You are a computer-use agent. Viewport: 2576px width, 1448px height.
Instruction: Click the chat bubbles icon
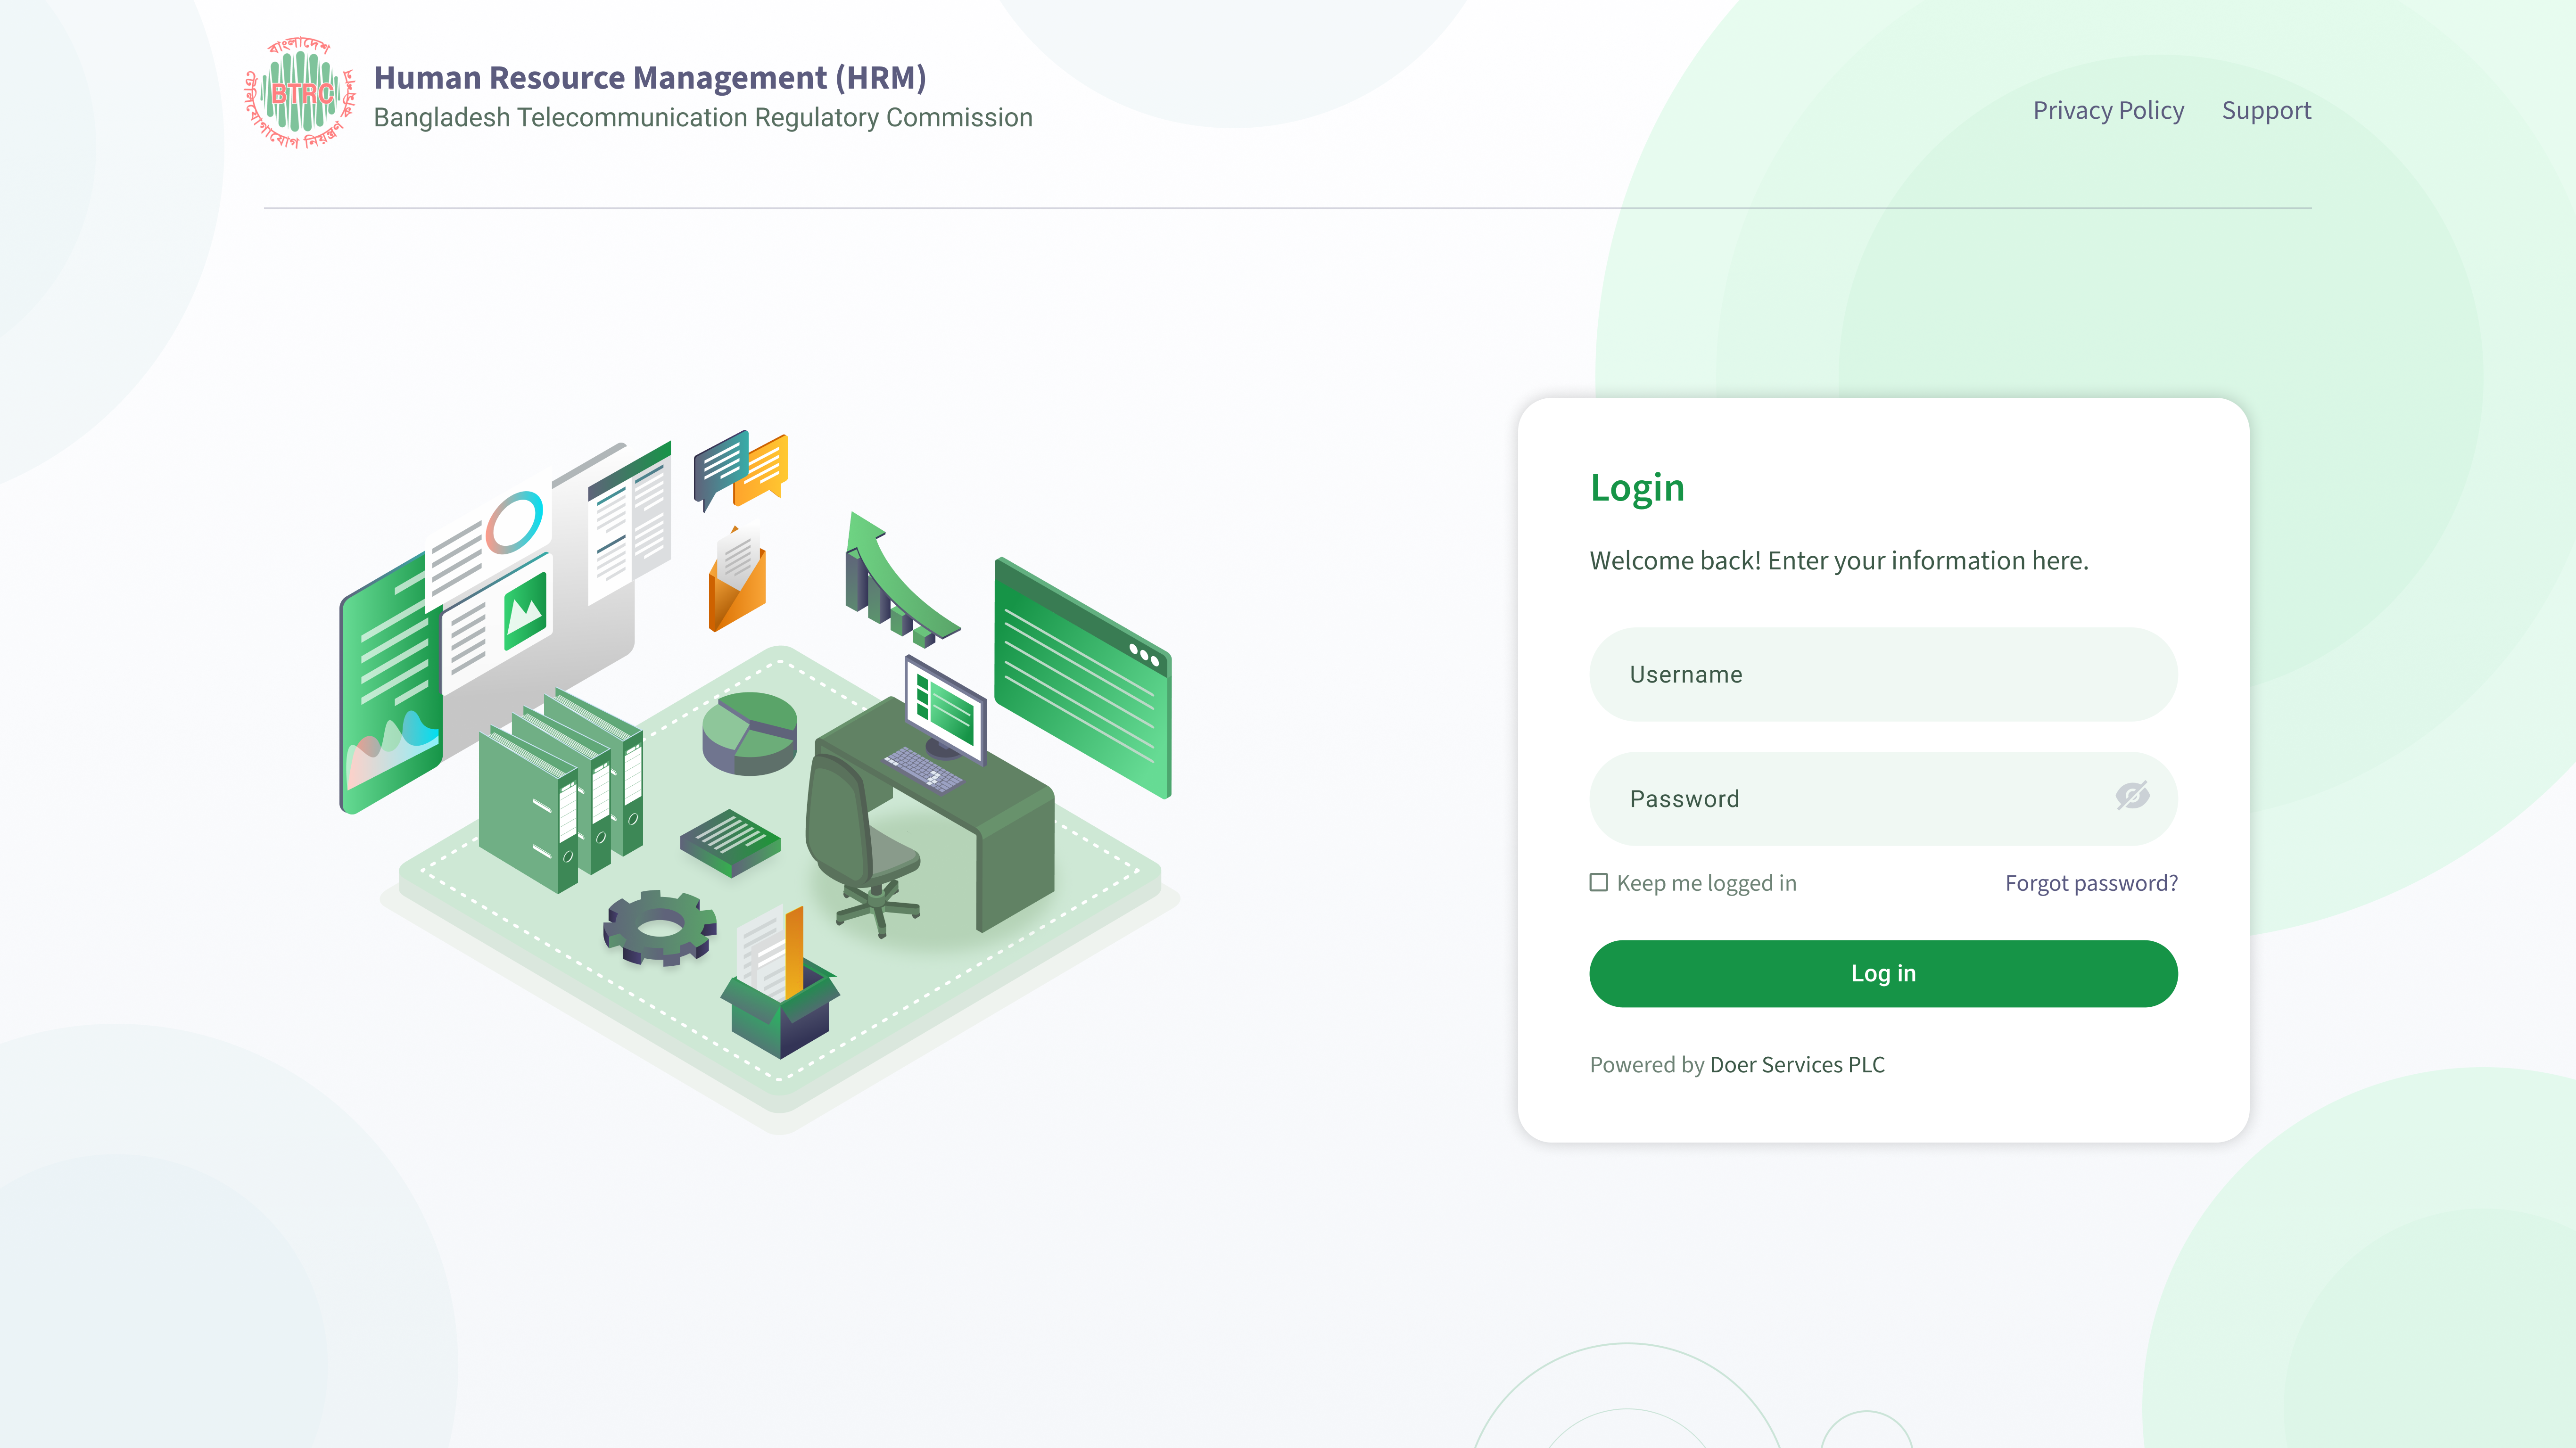coord(741,468)
